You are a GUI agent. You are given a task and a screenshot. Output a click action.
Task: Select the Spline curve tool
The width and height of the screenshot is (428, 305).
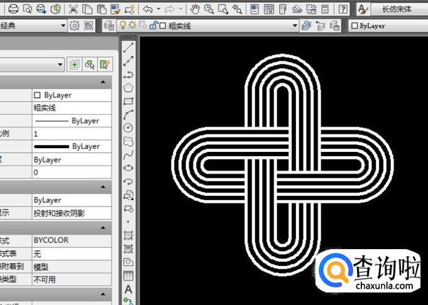(128, 154)
